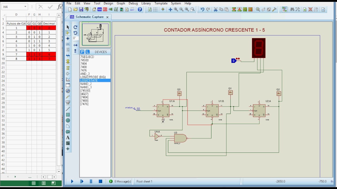
Task: Open the Excel Name Box dropdown arrow
Action: pyautogui.click(x=25, y=7)
